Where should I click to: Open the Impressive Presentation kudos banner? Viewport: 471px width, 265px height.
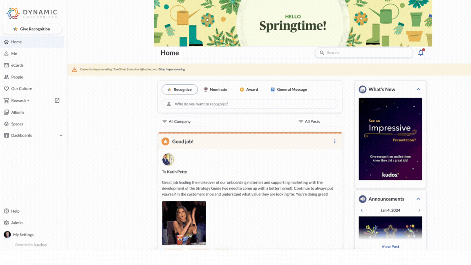pos(390,139)
